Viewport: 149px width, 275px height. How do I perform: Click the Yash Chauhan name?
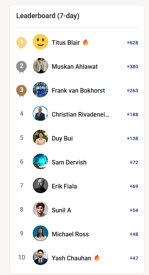pyautogui.click(x=71, y=258)
